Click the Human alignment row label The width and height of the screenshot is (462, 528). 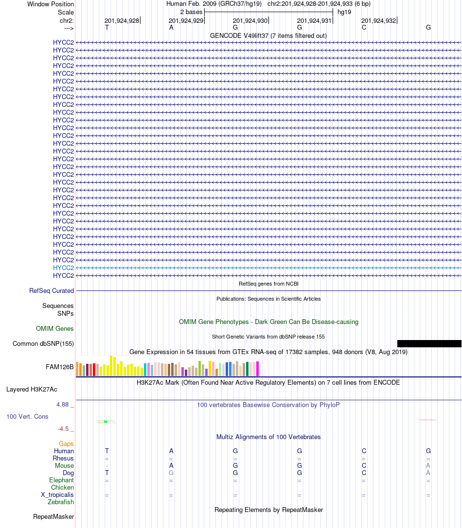pos(64,451)
